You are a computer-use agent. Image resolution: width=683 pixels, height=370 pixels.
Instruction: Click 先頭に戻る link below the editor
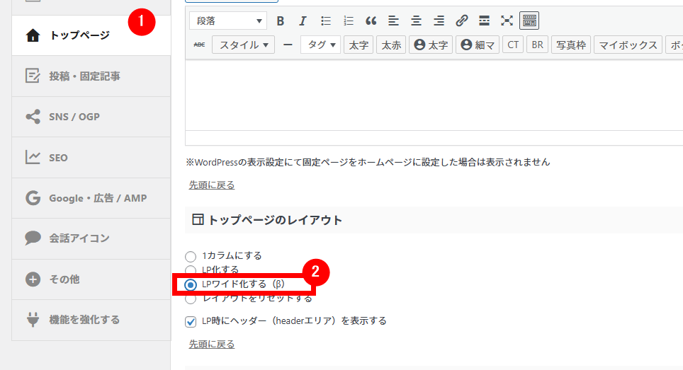coord(211,185)
